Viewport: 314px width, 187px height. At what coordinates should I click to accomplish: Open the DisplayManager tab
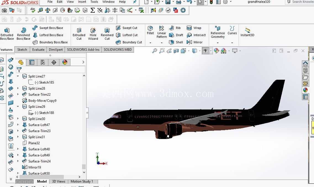pos(65,62)
